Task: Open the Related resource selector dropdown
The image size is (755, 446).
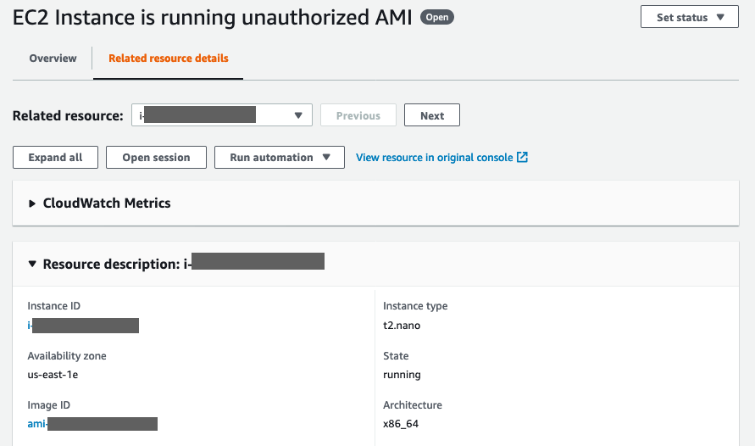Action: click(x=221, y=115)
